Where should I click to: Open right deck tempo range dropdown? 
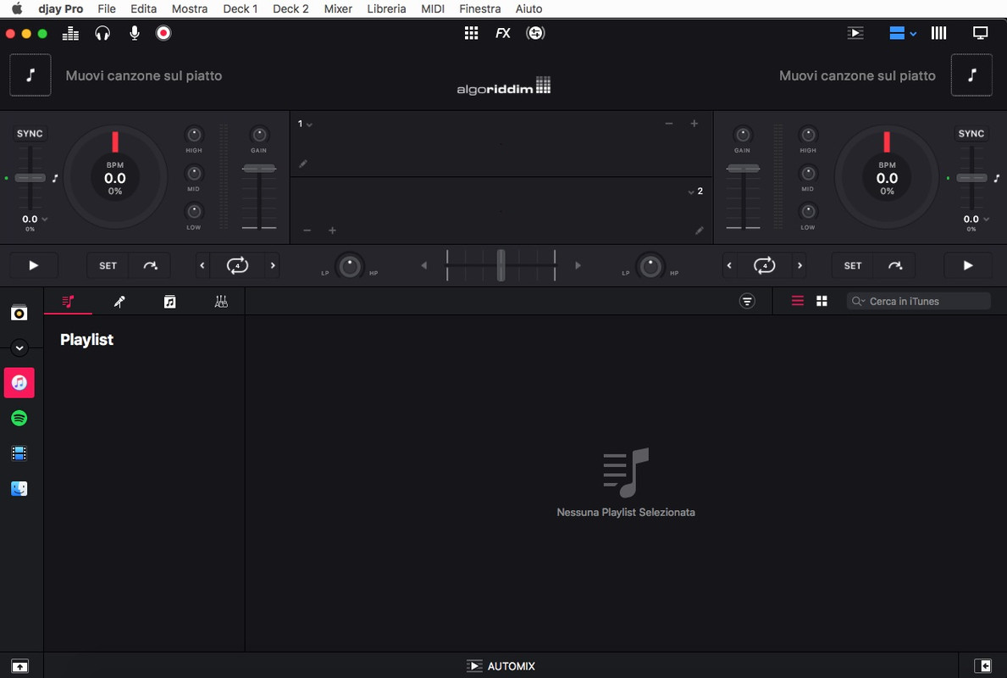(987, 220)
